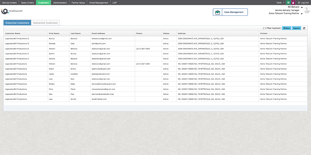311x155 pixels.
Task: Click the Reports button
Action: pyautogui.click(x=296, y=28)
